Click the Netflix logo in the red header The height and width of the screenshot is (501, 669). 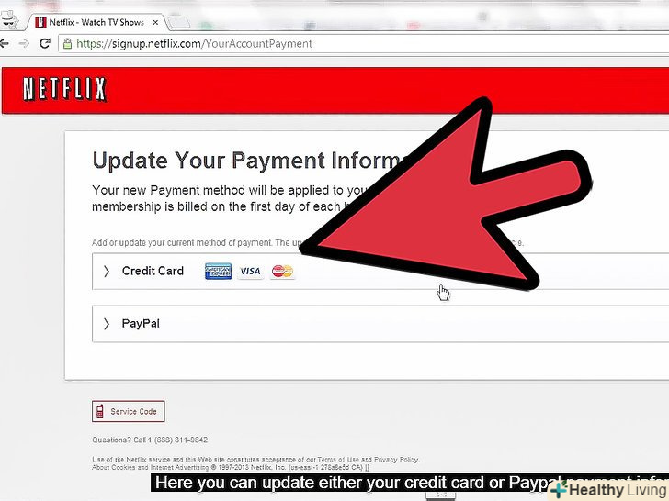pyautogui.click(x=64, y=89)
